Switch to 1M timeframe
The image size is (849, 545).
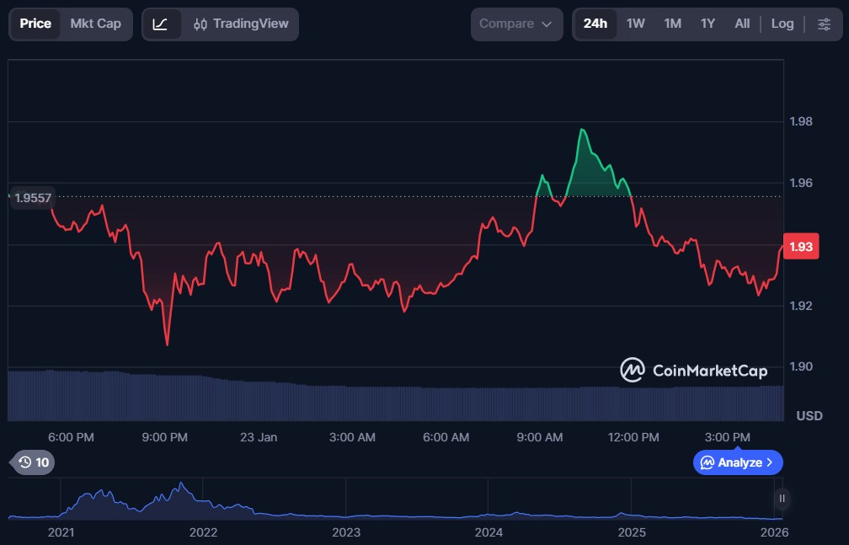[672, 24]
